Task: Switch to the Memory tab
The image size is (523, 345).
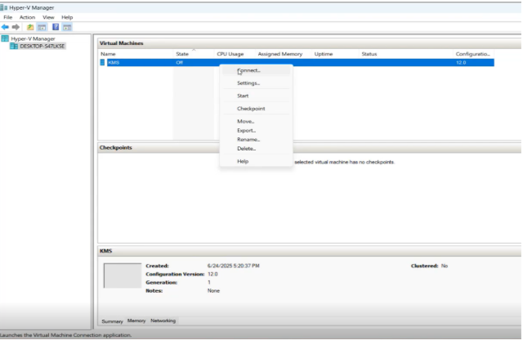Action: click(x=136, y=320)
